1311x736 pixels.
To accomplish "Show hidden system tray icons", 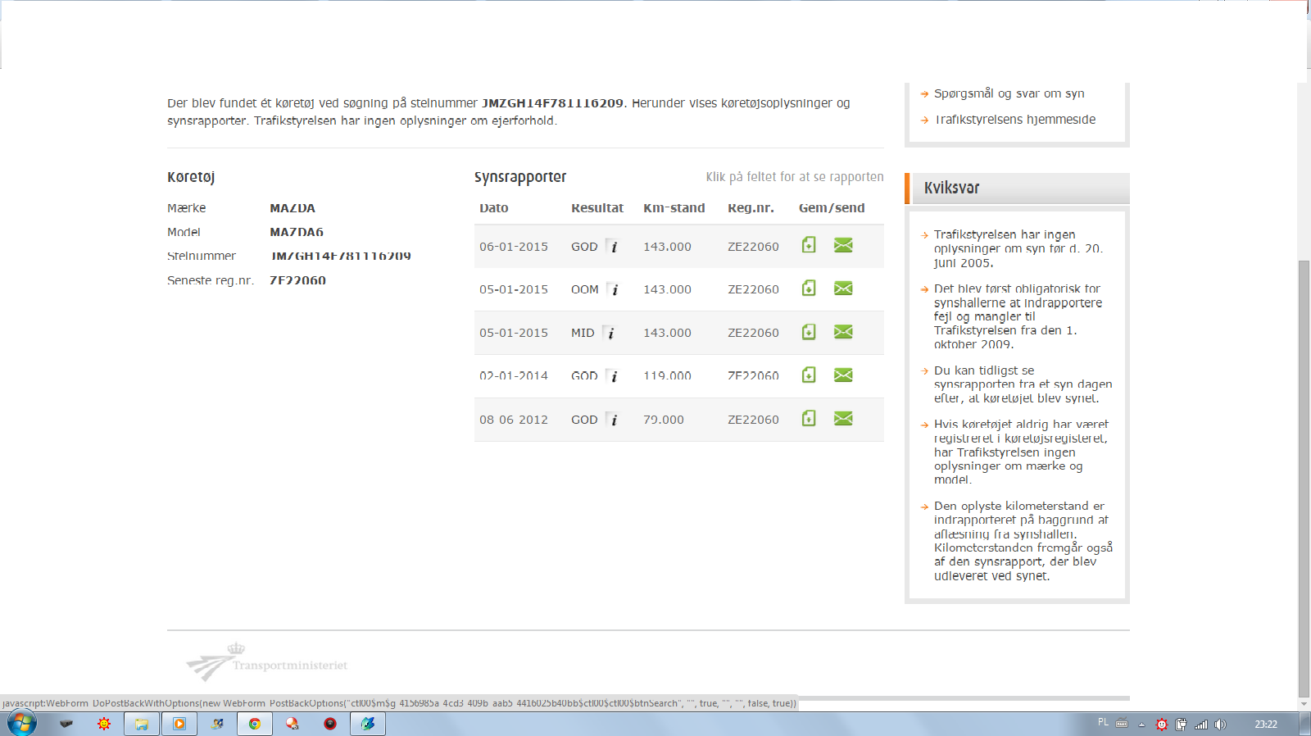I will [1141, 724].
